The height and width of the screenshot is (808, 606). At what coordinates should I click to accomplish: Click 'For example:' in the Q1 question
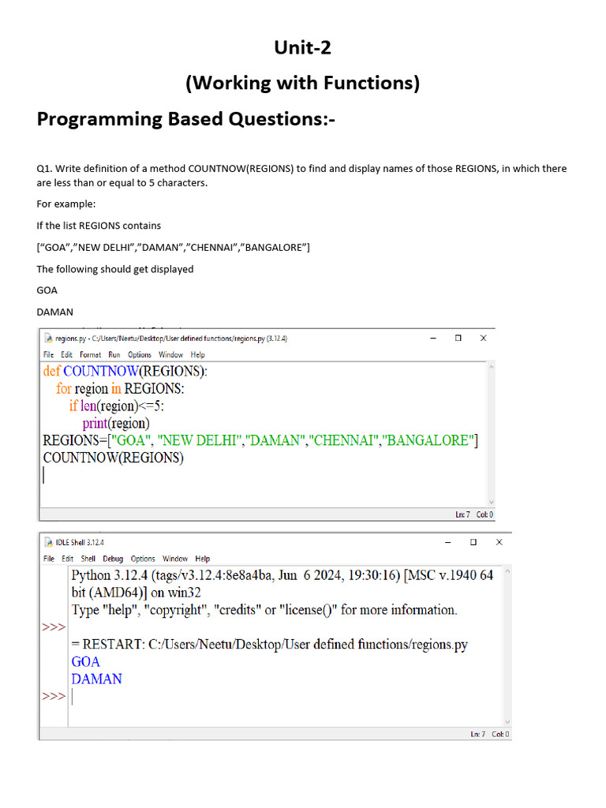66,204
